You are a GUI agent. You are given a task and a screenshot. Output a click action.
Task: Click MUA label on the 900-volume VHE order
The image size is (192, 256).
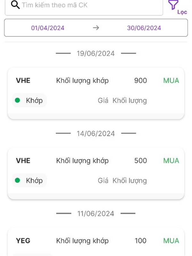171,80
